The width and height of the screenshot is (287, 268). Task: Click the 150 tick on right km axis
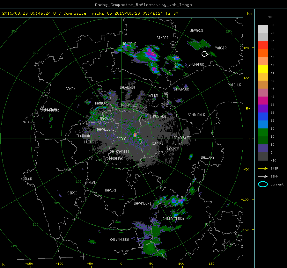246,48
